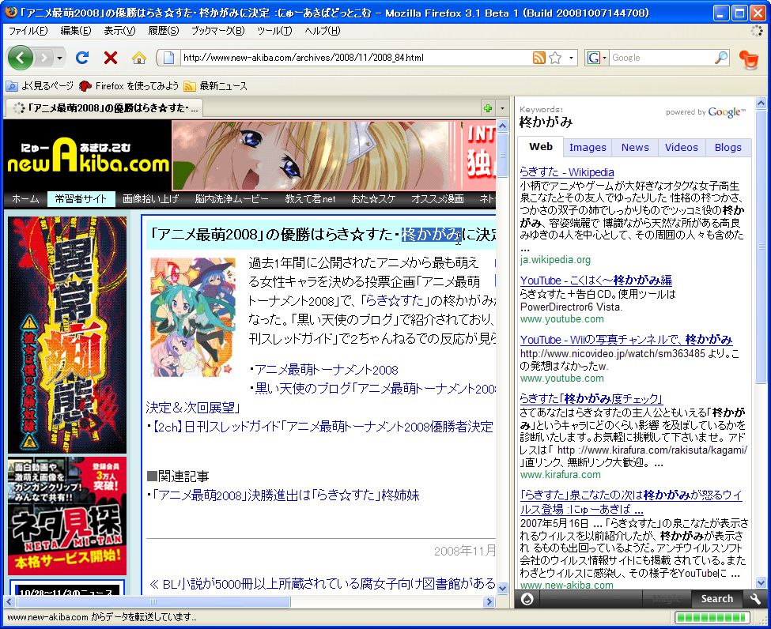
Task: Click オススメ漫画 in site navigation
Action: [x=437, y=199]
